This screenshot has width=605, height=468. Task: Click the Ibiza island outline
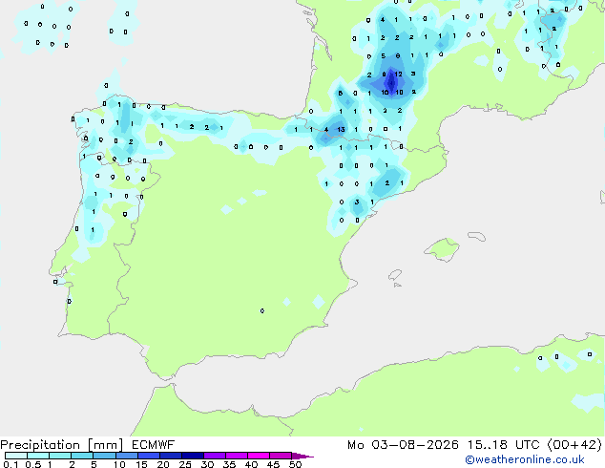tap(395, 275)
